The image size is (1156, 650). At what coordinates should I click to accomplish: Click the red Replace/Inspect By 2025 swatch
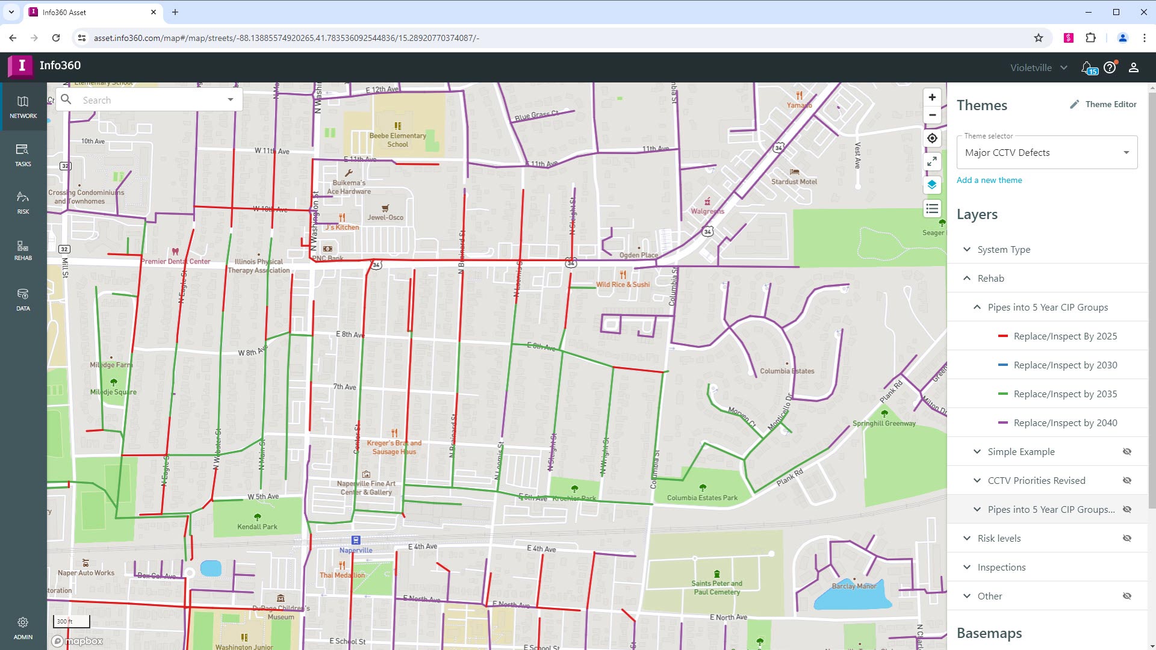[1002, 336]
